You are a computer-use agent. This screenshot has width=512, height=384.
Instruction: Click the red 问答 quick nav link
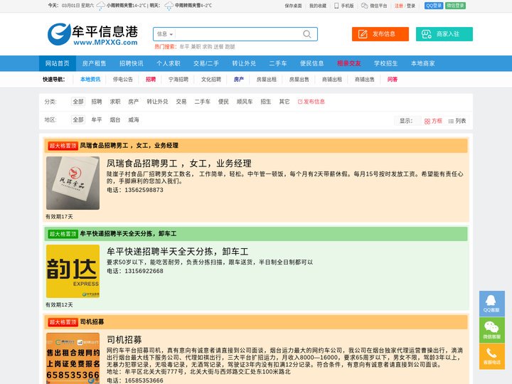click(x=393, y=80)
